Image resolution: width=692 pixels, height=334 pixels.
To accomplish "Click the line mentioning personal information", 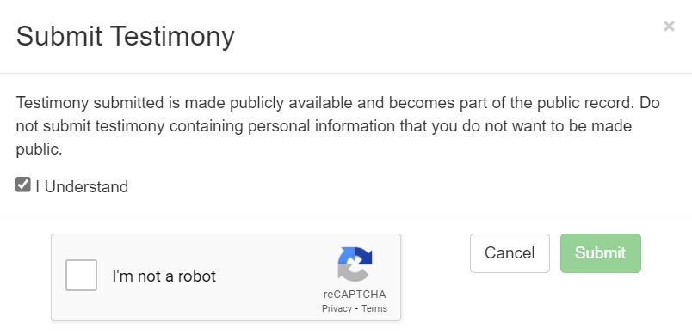I will (x=324, y=126).
